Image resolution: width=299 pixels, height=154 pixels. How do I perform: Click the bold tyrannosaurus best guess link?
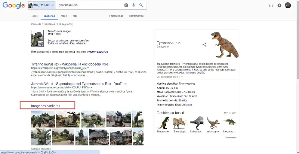[x=98, y=52]
